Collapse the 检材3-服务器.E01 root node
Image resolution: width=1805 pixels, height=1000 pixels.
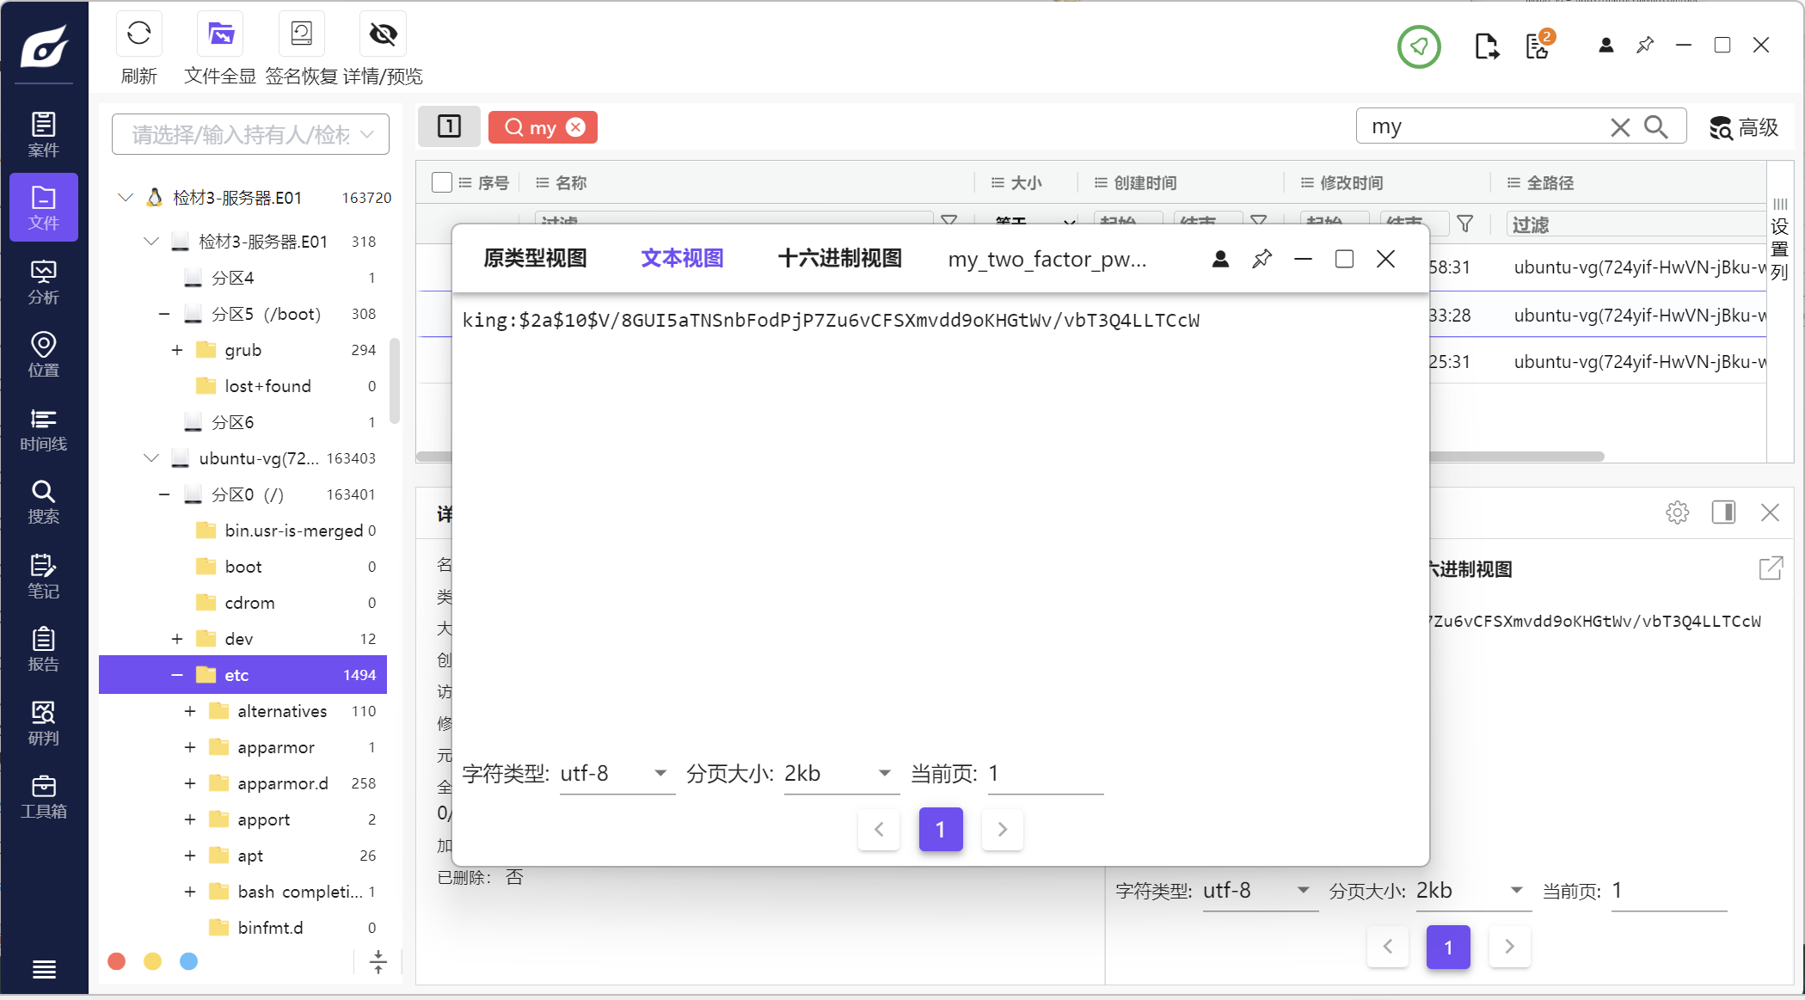pos(126,198)
